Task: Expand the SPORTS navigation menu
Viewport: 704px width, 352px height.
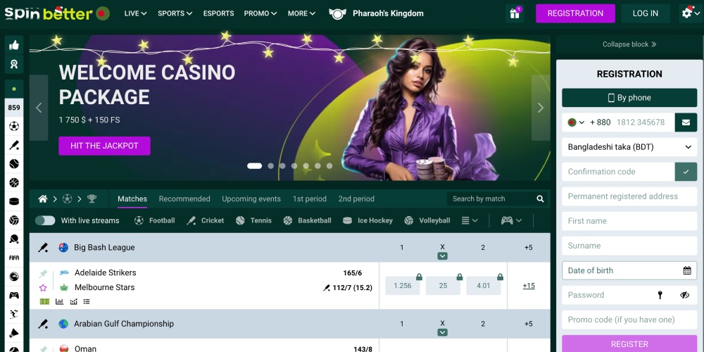Action: point(175,13)
